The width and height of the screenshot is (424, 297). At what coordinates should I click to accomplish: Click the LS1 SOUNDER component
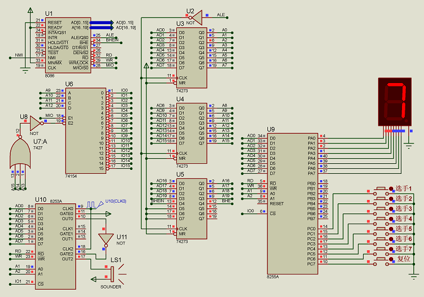115,274
